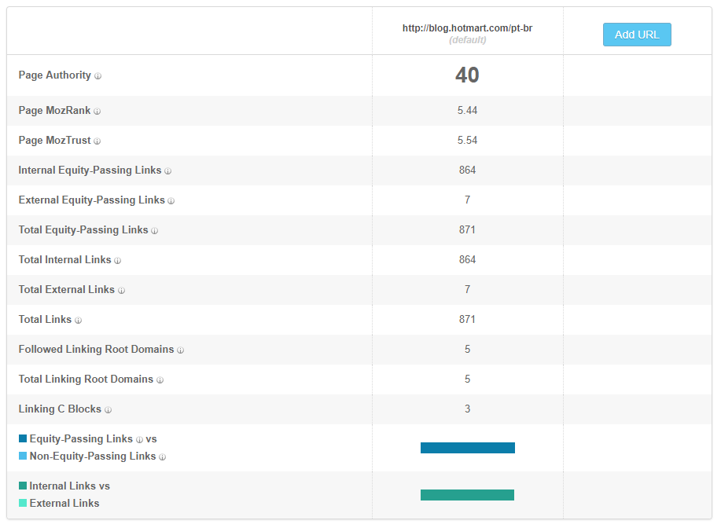Click info icon next to Total Internal Links

pos(118,261)
